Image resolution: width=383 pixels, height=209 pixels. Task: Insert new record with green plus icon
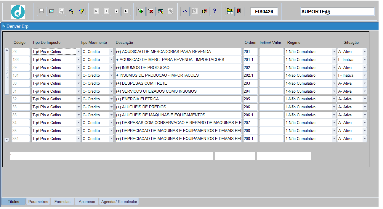click(x=141, y=11)
